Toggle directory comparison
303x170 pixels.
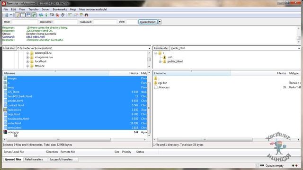[76, 15]
